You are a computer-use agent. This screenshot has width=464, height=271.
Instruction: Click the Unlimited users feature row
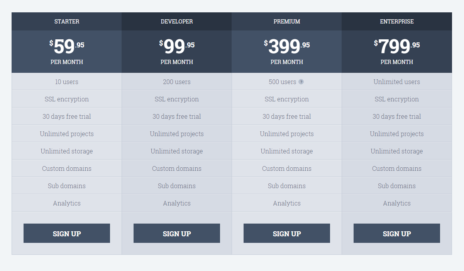[397, 82]
